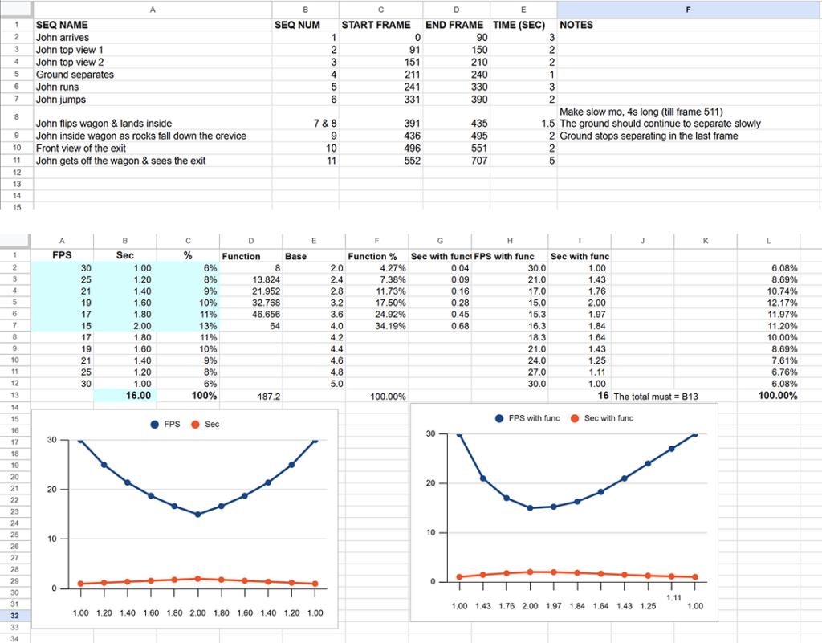Select the 'Ground stops separating in the last frame' note
This screenshot has width=822, height=643.
point(648,136)
